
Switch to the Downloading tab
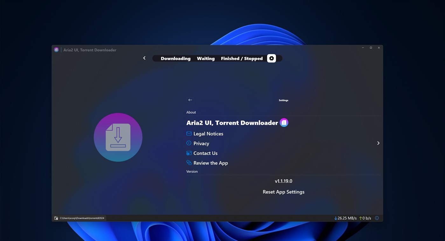click(175, 58)
